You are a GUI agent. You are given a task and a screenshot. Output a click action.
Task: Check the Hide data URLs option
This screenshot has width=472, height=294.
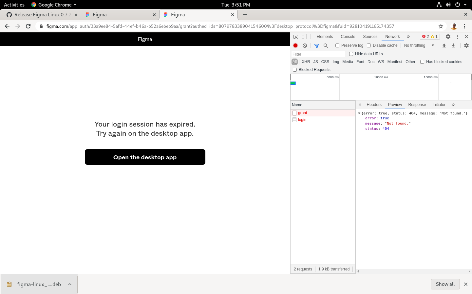(351, 54)
